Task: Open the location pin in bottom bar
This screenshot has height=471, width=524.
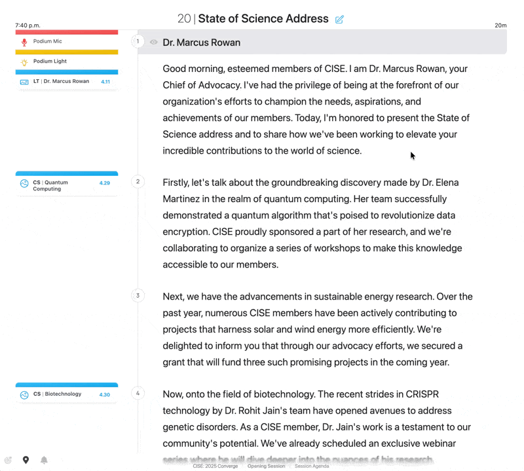Action: pos(26,460)
